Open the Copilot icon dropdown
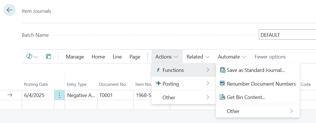 click(x=32, y=57)
